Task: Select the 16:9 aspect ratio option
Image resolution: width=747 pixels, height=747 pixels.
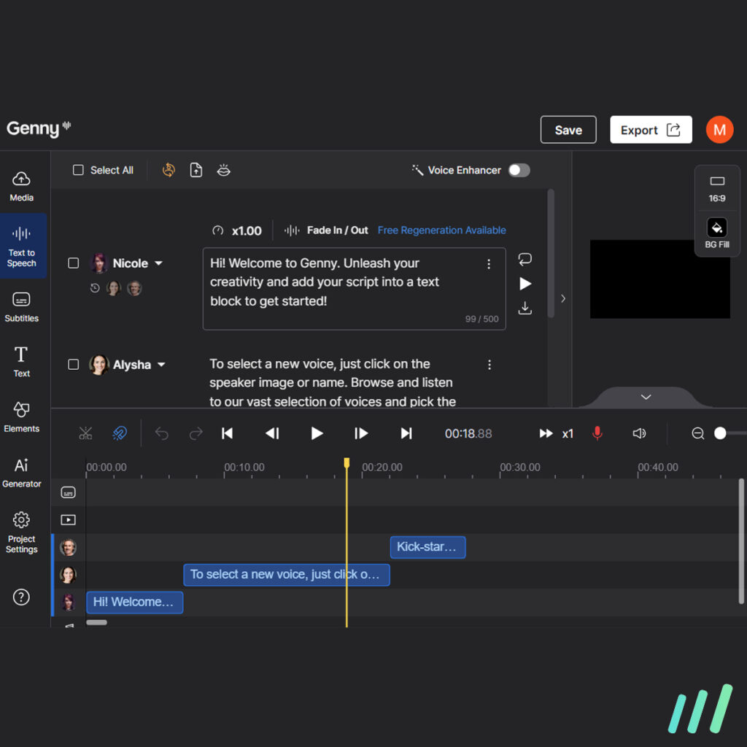Action: (x=717, y=189)
